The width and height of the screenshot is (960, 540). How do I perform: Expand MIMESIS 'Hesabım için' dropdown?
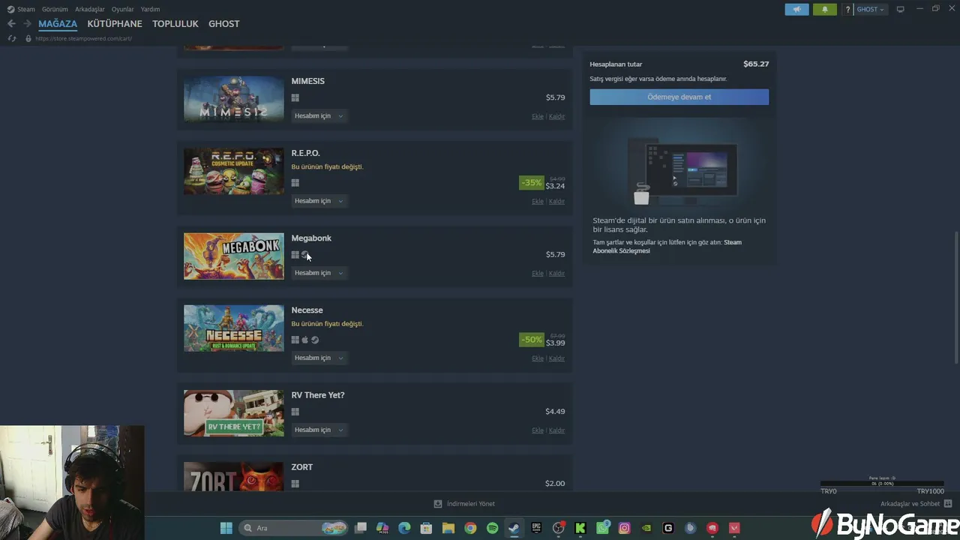coord(319,116)
